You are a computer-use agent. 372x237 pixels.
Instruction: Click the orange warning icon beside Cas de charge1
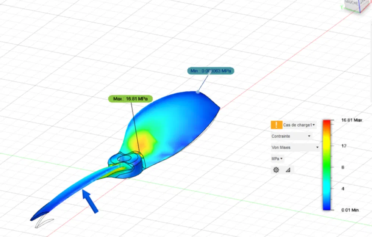coord(276,124)
